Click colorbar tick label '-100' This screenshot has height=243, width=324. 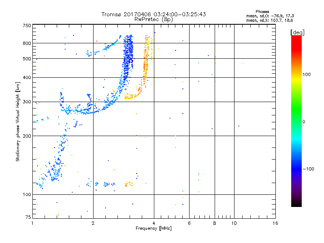[x=308, y=169]
